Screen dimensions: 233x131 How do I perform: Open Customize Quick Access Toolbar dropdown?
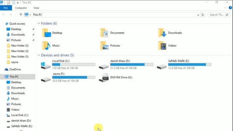(18, 3)
